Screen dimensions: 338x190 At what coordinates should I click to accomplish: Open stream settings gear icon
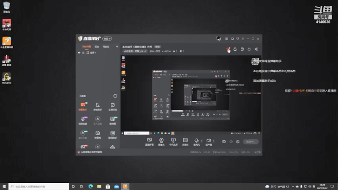238,141
